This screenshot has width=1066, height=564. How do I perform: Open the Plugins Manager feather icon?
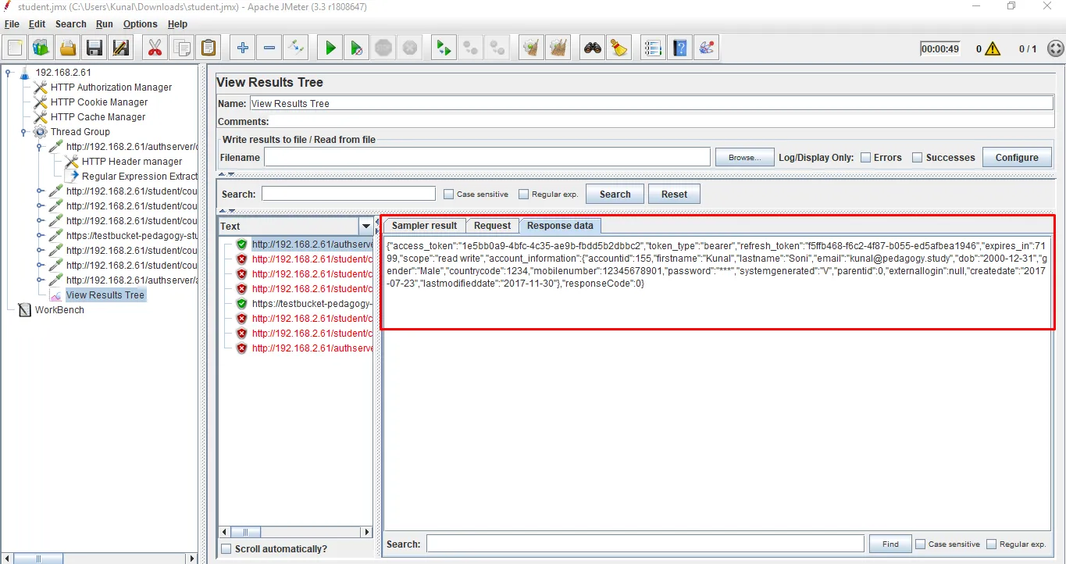point(707,48)
